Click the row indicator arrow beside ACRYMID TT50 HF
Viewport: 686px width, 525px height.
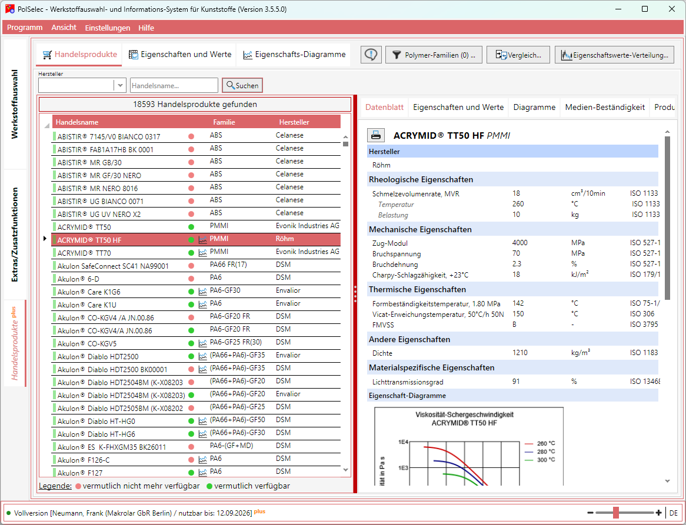tap(45, 239)
